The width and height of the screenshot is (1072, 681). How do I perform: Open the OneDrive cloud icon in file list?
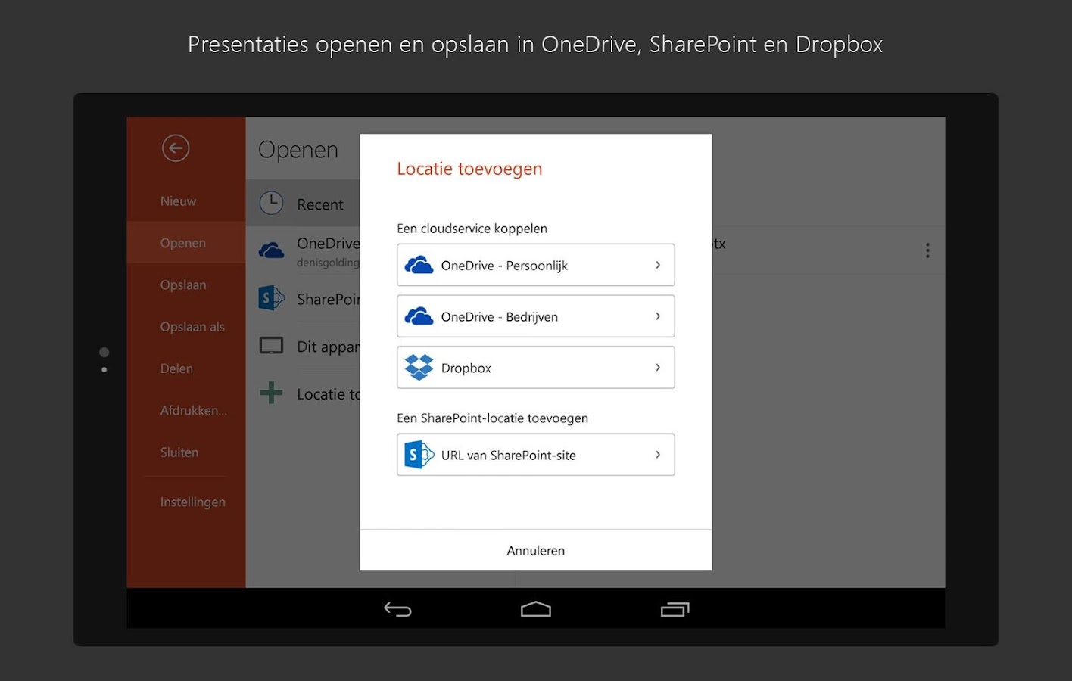point(271,249)
